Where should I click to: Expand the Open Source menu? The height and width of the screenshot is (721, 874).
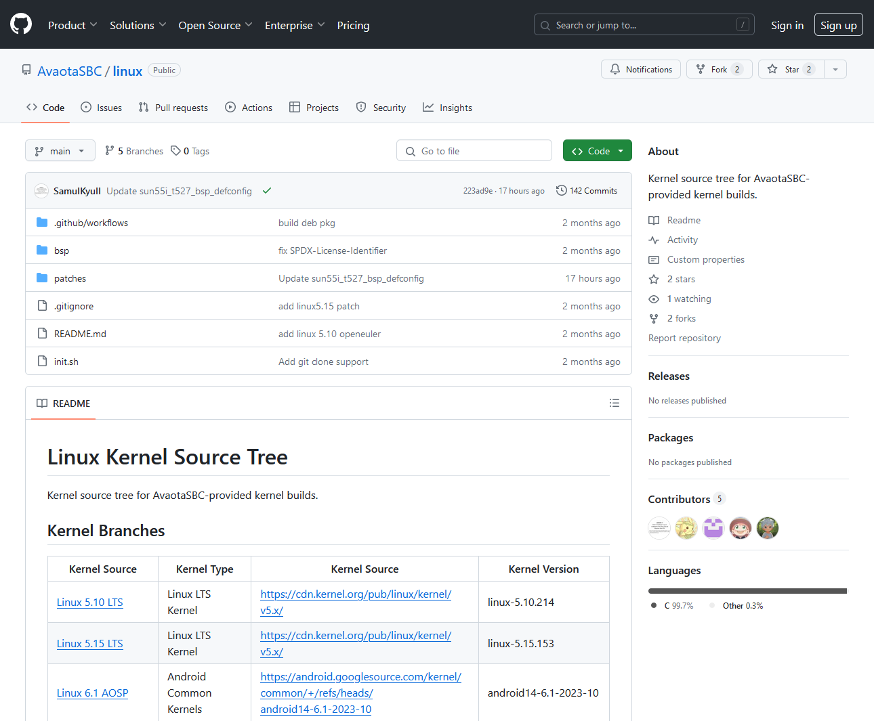tap(215, 25)
